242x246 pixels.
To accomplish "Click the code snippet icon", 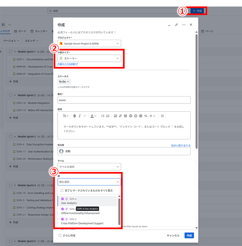I will (146, 116).
